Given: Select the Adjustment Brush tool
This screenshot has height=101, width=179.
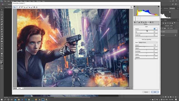Looking at the screenshot, I should (x=32, y=7).
